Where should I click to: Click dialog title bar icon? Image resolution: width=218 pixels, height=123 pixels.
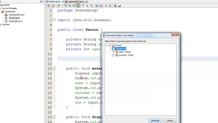coord(104,36)
